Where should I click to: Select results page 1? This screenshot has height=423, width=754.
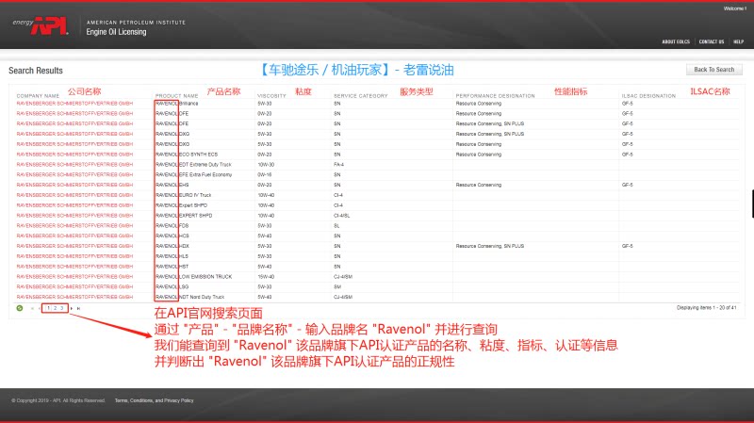pos(49,308)
